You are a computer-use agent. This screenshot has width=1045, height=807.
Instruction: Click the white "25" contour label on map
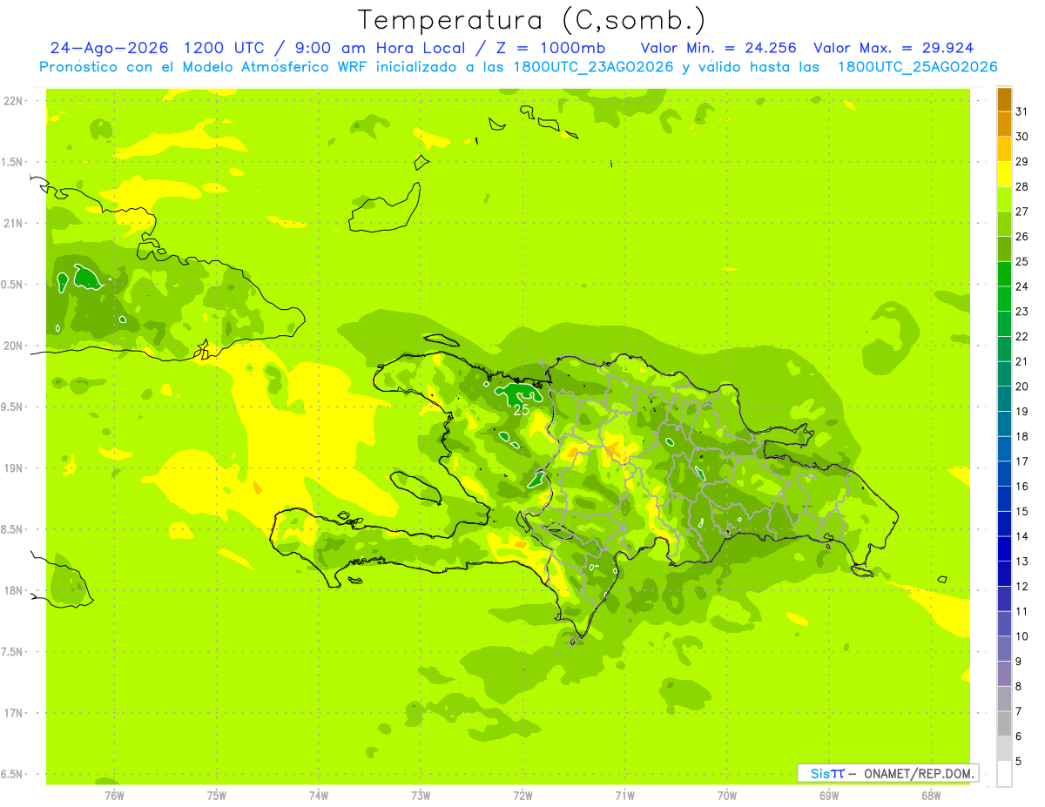pyautogui.click(x=522, y=409)
